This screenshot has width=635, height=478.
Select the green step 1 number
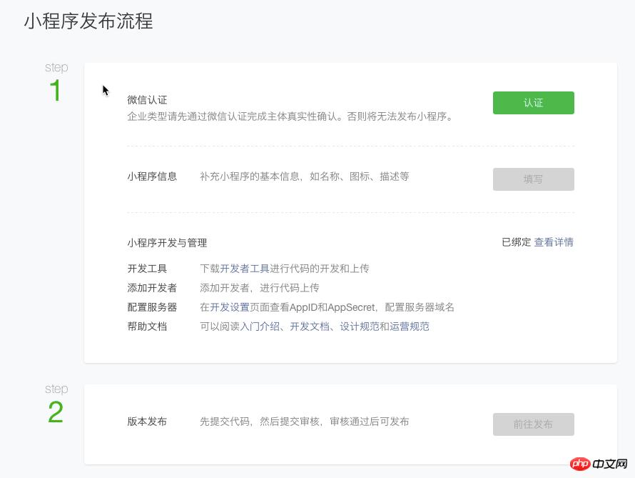[x=56, y=91]
